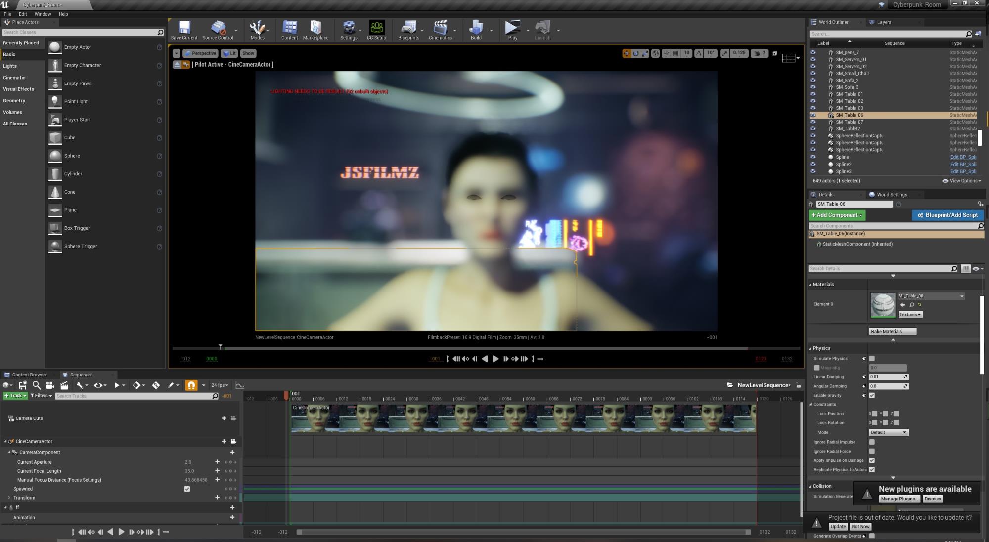
Task: Open Source Control from the toolbar
Action: 218,30
